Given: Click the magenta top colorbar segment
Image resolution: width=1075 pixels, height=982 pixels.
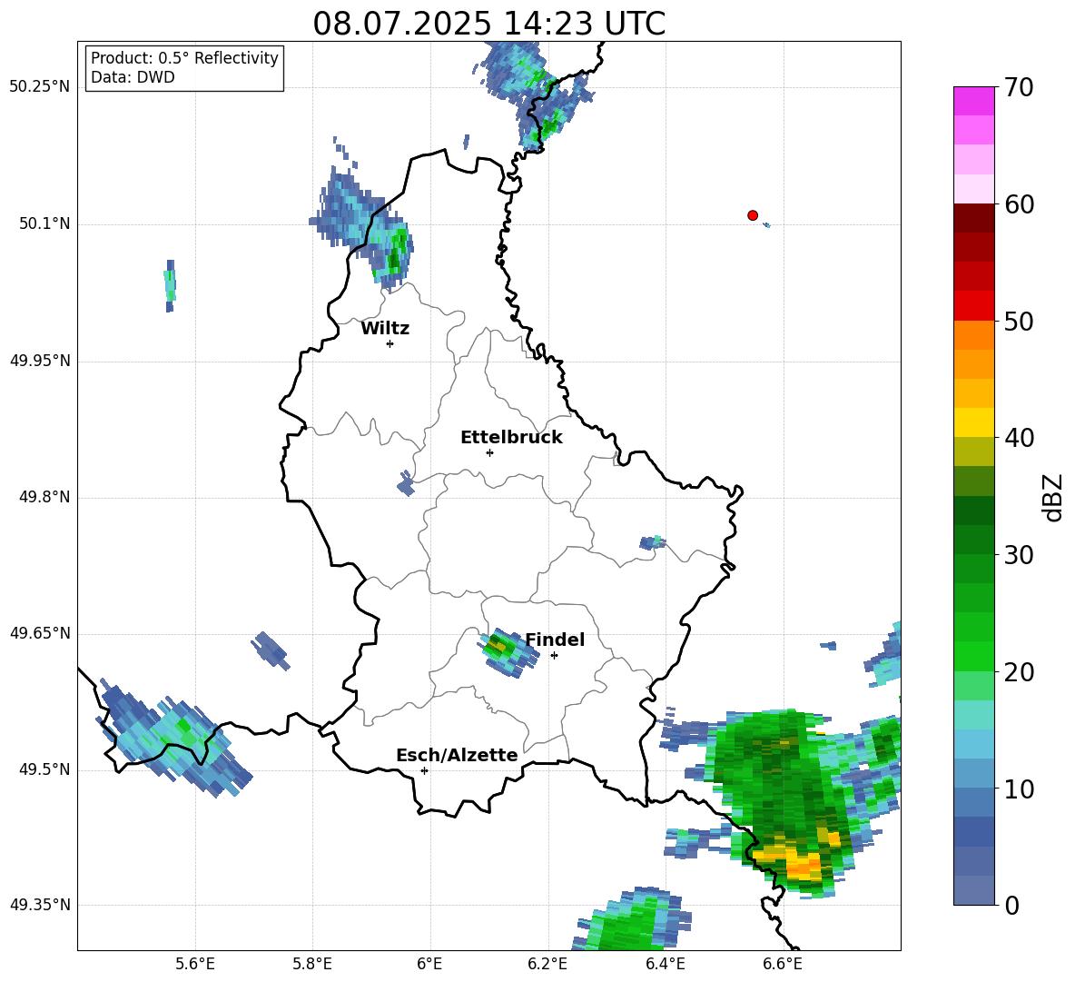Looking at the screenshot, I should [973, 101].
